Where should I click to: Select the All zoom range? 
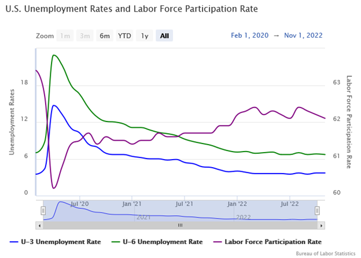164,36
